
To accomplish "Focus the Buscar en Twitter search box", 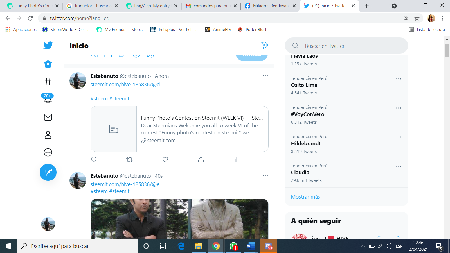I will (x=346, y=46).
